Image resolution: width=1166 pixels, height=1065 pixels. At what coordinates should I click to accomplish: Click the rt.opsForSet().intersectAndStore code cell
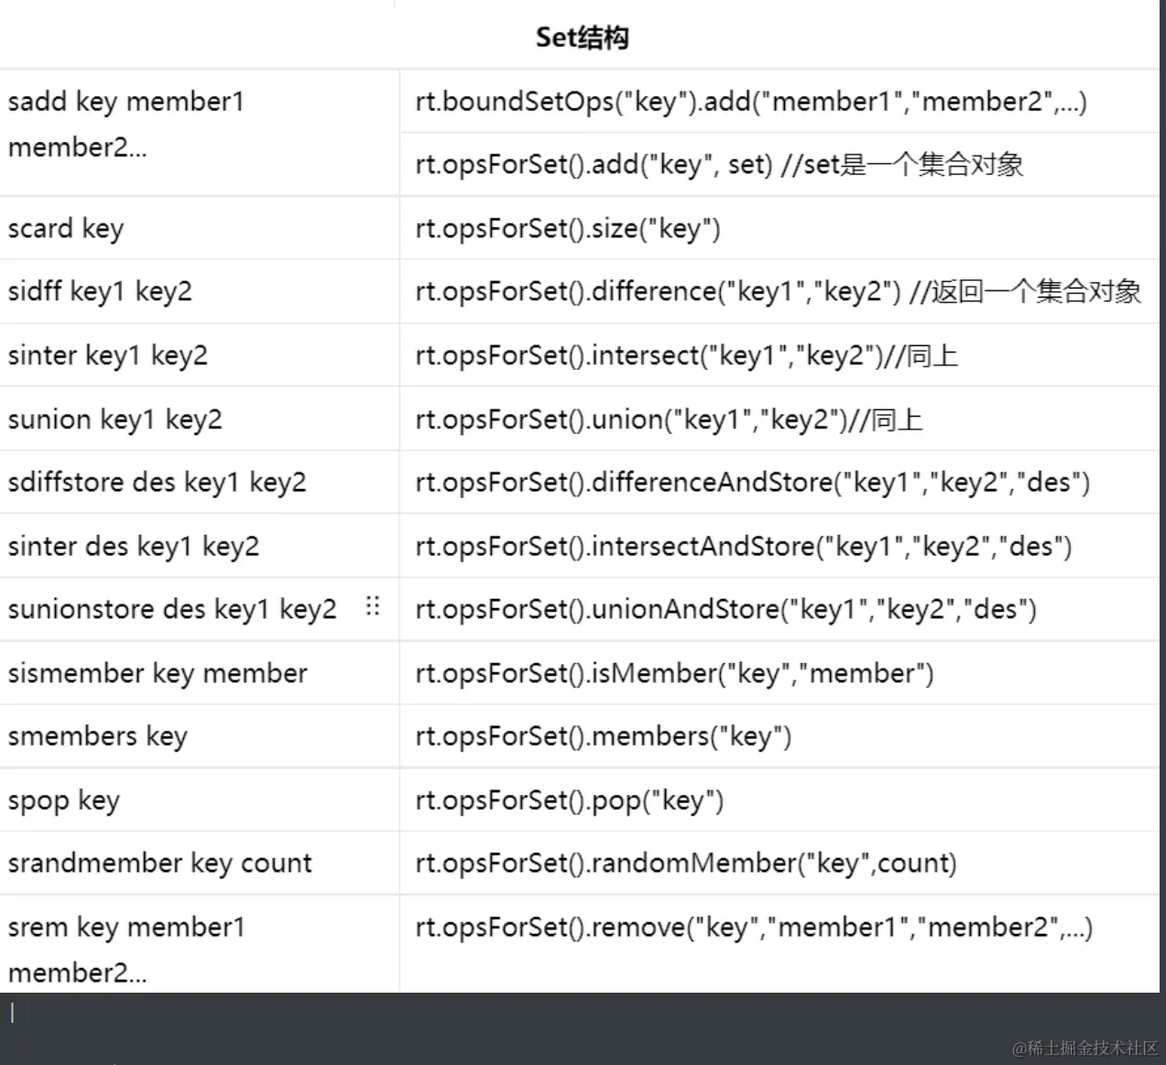pos(743,547)
